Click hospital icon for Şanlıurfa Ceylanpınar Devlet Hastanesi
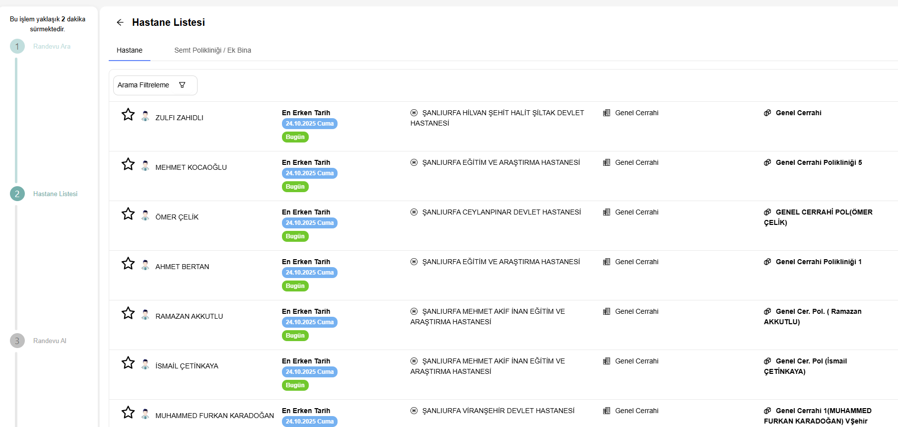898x427 pixels. pos(414,212)
